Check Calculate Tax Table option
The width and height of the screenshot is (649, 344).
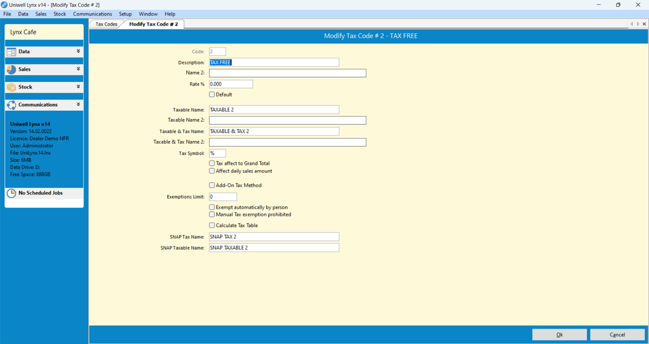point(212,226)
